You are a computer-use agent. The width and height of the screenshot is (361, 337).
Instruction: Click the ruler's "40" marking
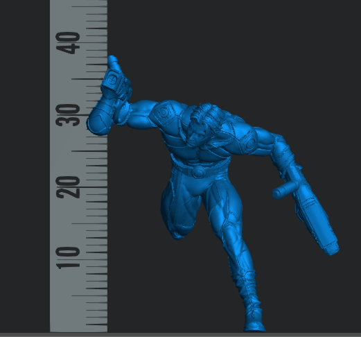tap(68, 43)
